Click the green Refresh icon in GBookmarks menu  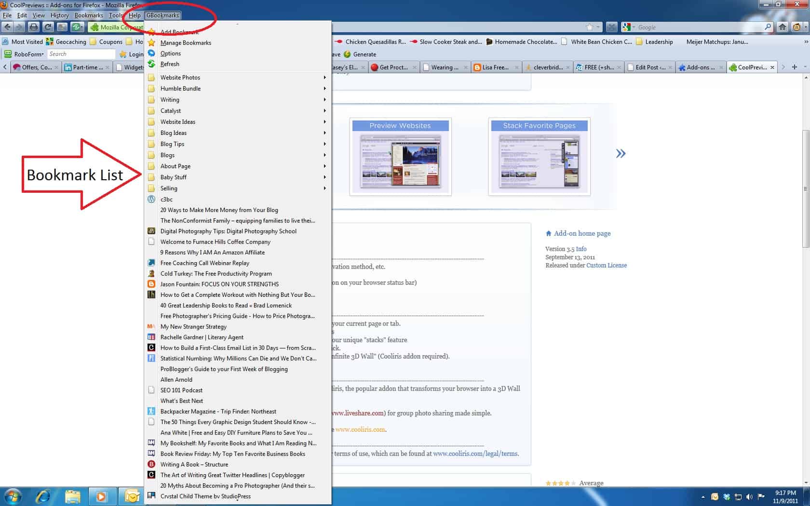coord(151,64)
